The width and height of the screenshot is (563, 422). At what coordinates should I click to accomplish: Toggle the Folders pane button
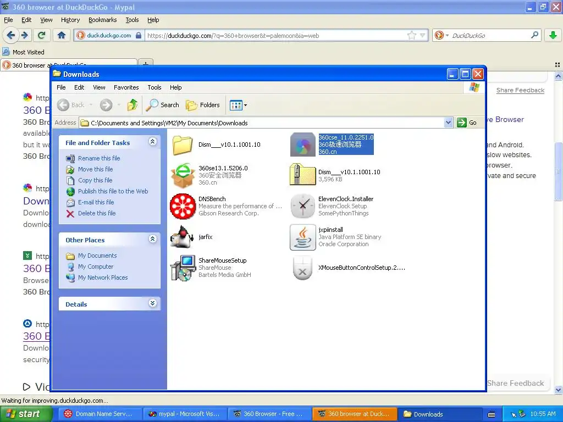pos(203,105)
